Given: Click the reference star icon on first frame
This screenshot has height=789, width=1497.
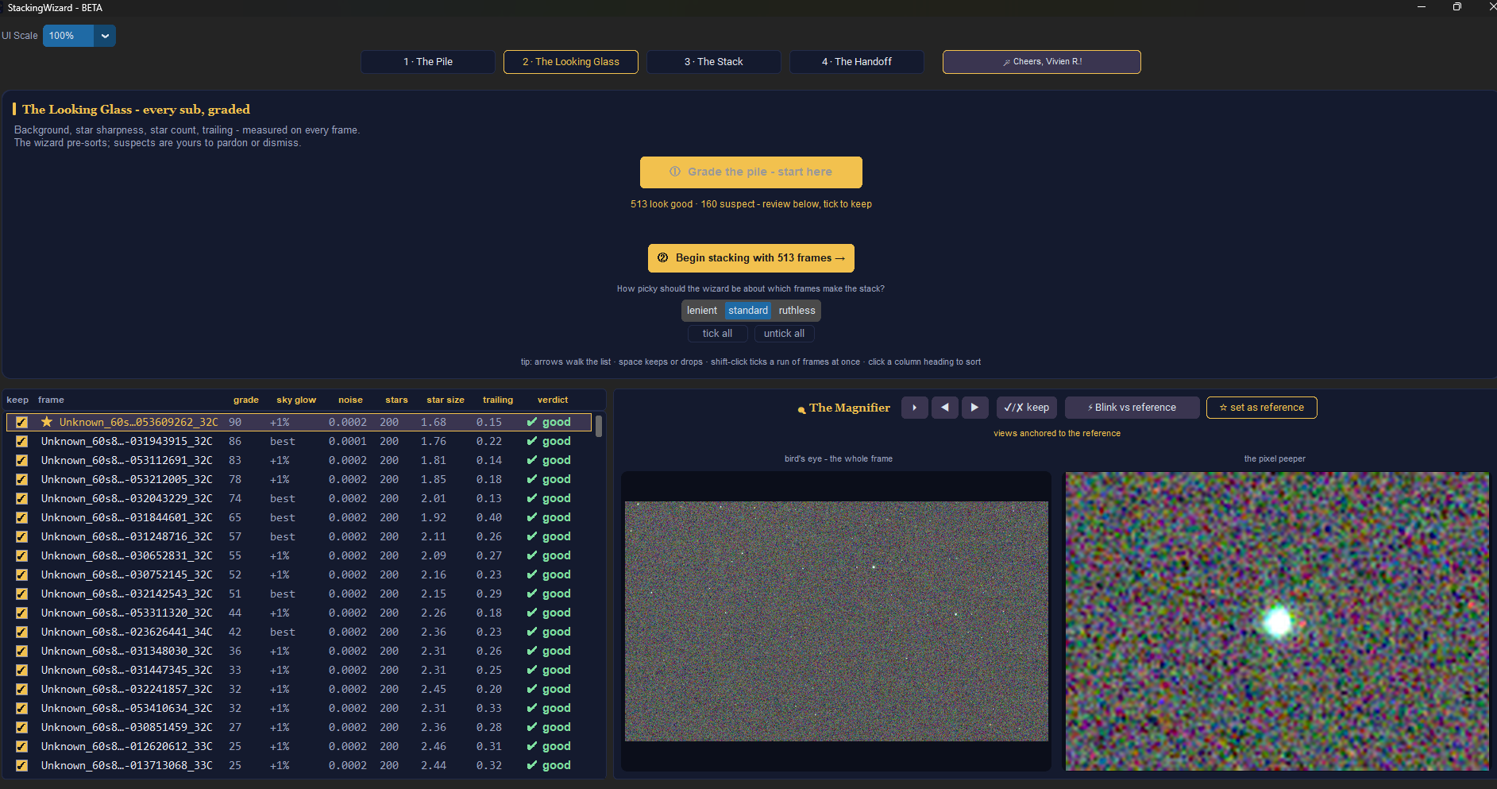Looking at the screenshot, I should pyautogui.click(x=47, y=422).
